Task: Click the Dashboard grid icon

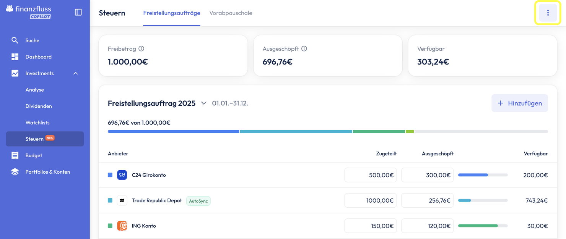Action: click(15, 57)
